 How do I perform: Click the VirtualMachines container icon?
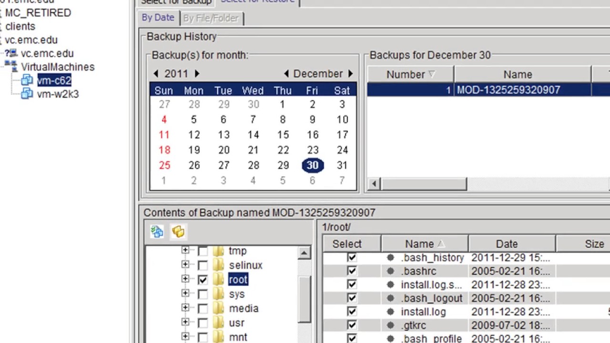(x=10, y=67)
